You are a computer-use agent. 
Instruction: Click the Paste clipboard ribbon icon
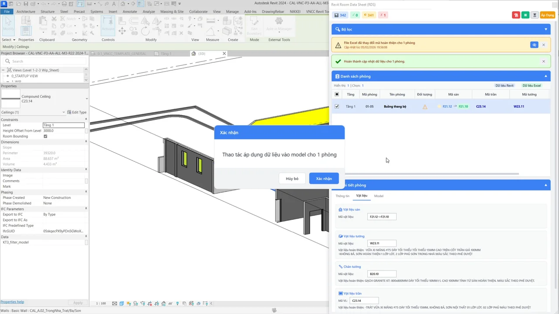pyautogui.click(x=43, y=24)
